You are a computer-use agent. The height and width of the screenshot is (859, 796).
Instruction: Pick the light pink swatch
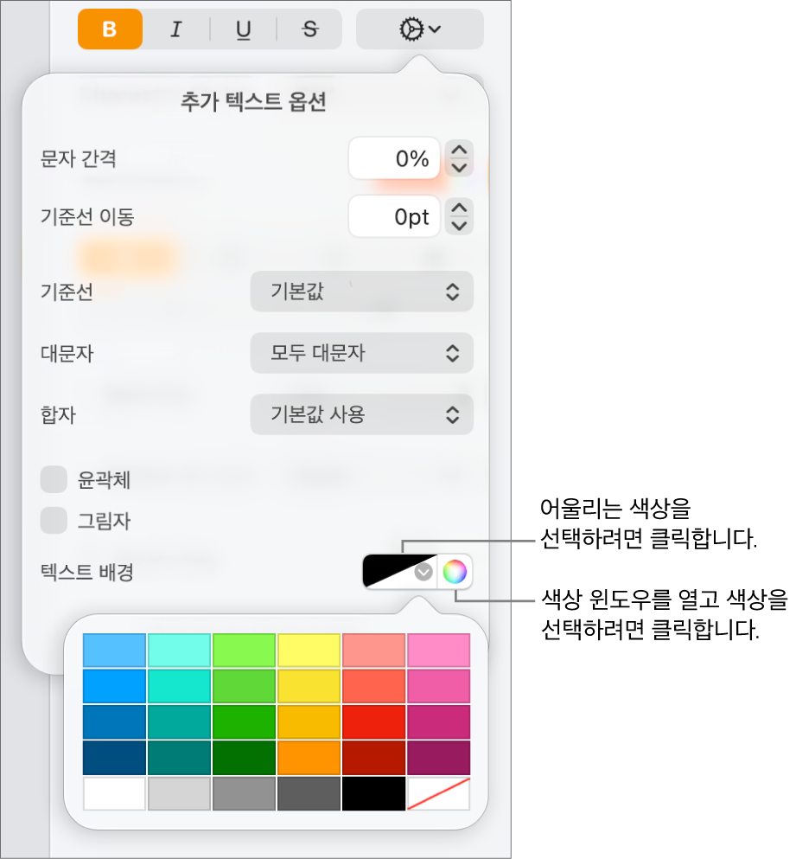click(x=438, y=651)
